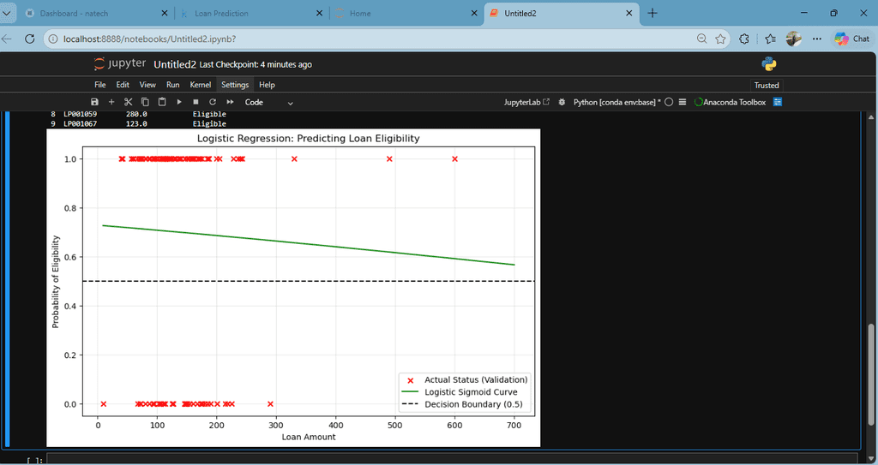The image size is (878, 465).
Task: Copy the selected cell with the copy icon
Action: (x=145, y=102)
